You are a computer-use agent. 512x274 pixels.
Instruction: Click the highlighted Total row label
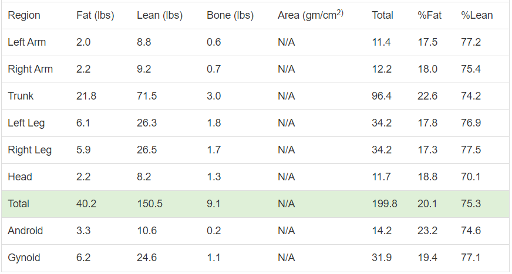tap(18, 204)
